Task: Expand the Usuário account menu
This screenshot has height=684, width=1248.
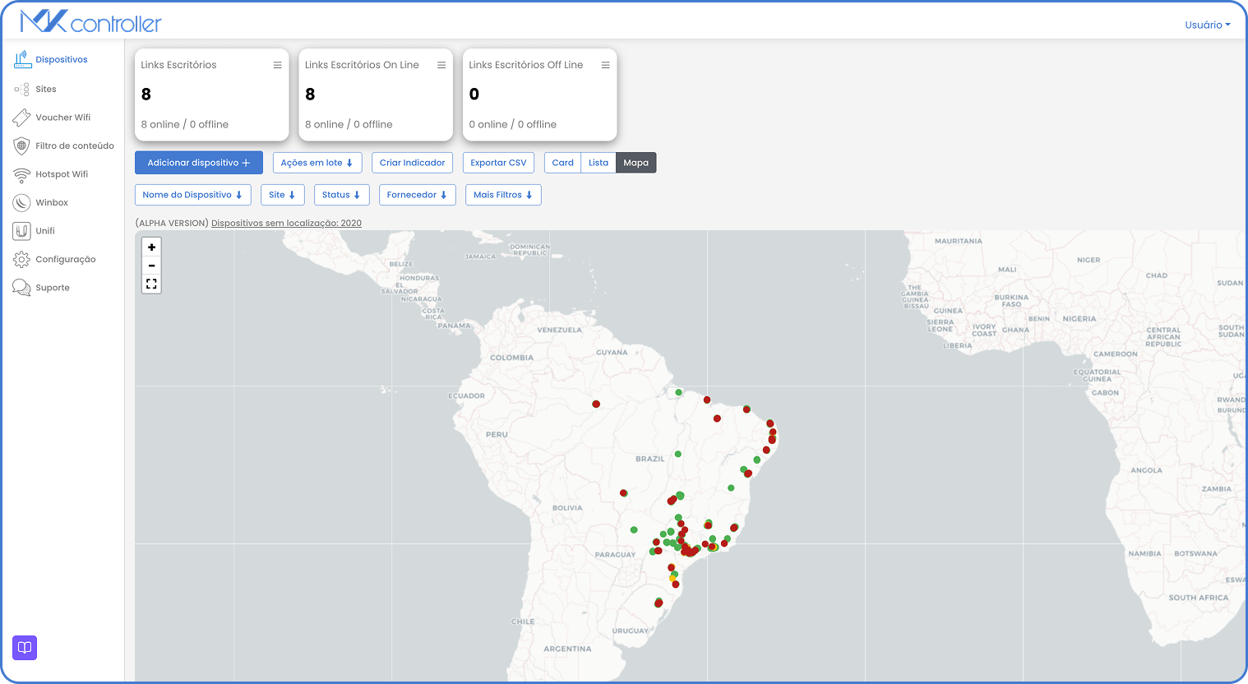Action: tap(1207, 25)
